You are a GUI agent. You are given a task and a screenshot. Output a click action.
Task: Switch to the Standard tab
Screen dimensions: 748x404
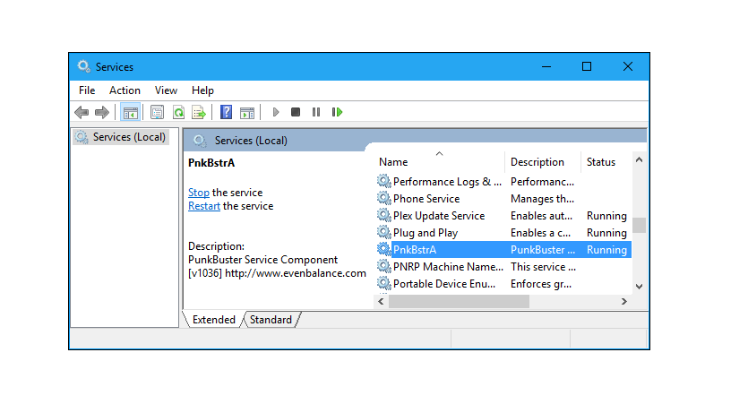tap(271, 320)
